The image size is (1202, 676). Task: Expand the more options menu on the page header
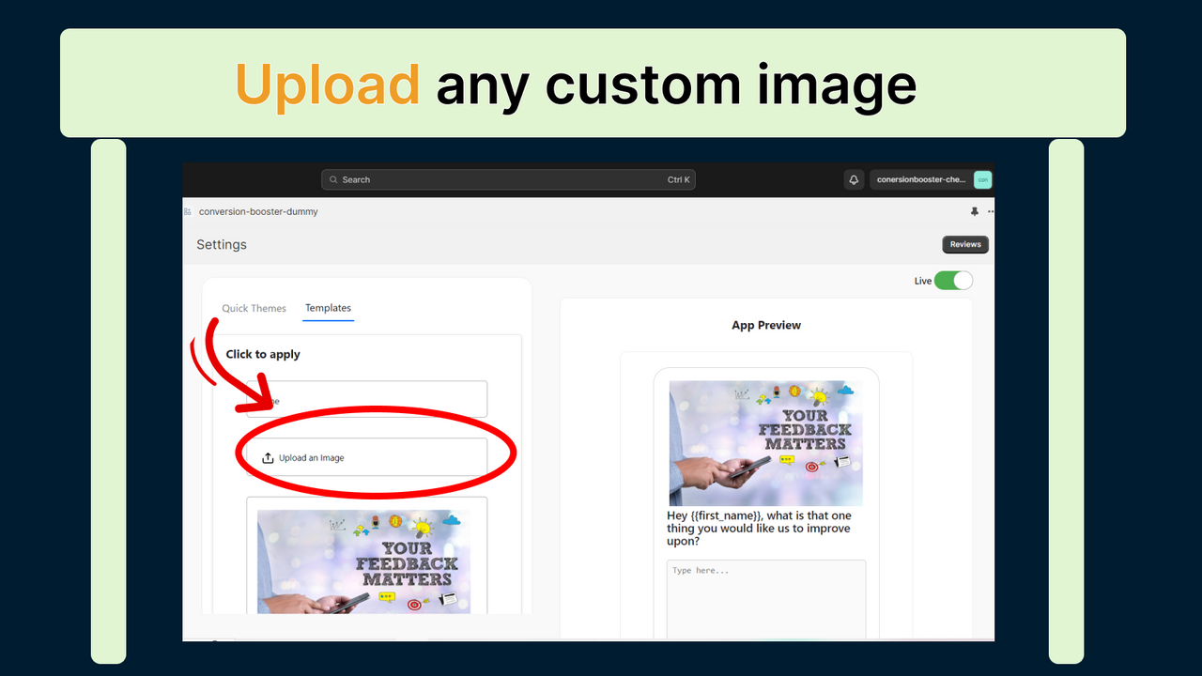pyautogui.click(x=989, y=211)
